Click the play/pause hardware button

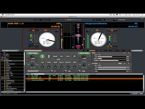click(55, 56)
